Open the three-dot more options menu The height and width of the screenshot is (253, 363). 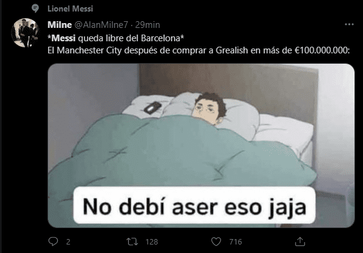coord(349,24)
